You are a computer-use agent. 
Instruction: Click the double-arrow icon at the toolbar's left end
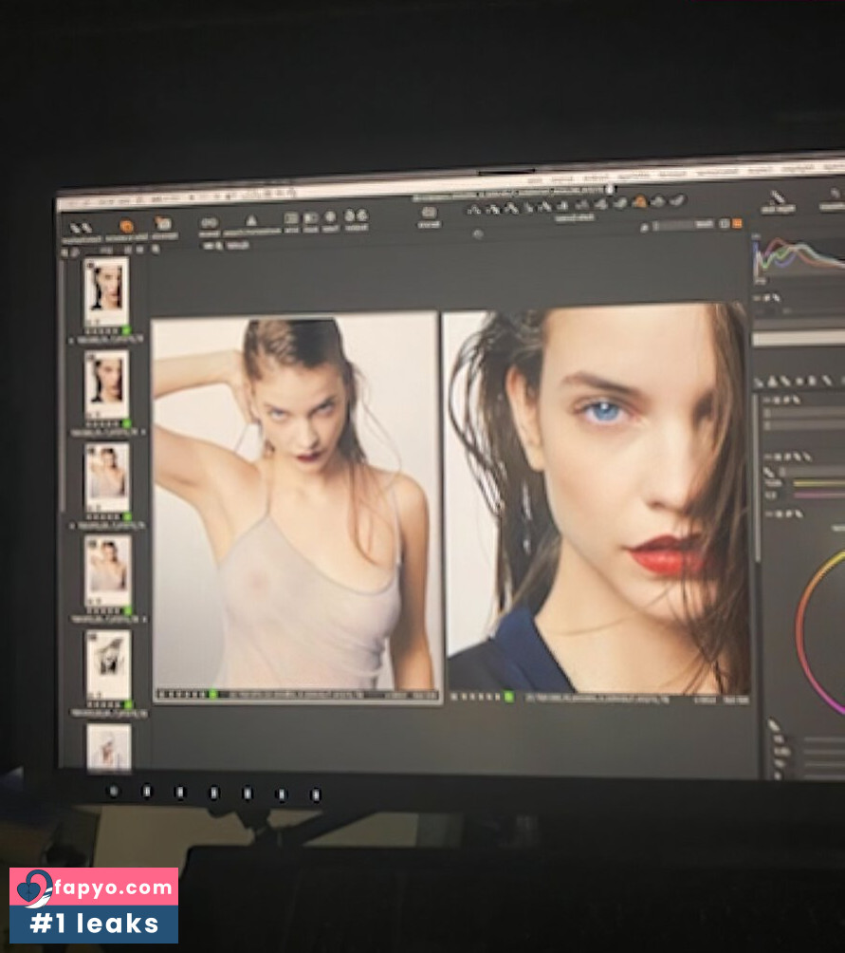[81, 229]
